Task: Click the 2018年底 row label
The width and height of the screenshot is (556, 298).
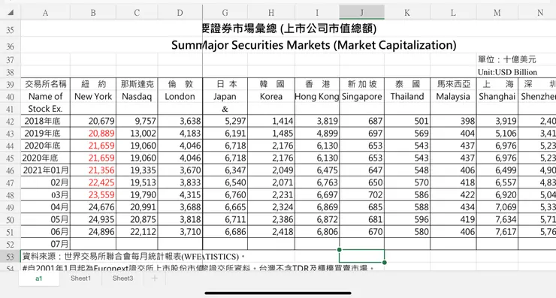Action: 45,121
